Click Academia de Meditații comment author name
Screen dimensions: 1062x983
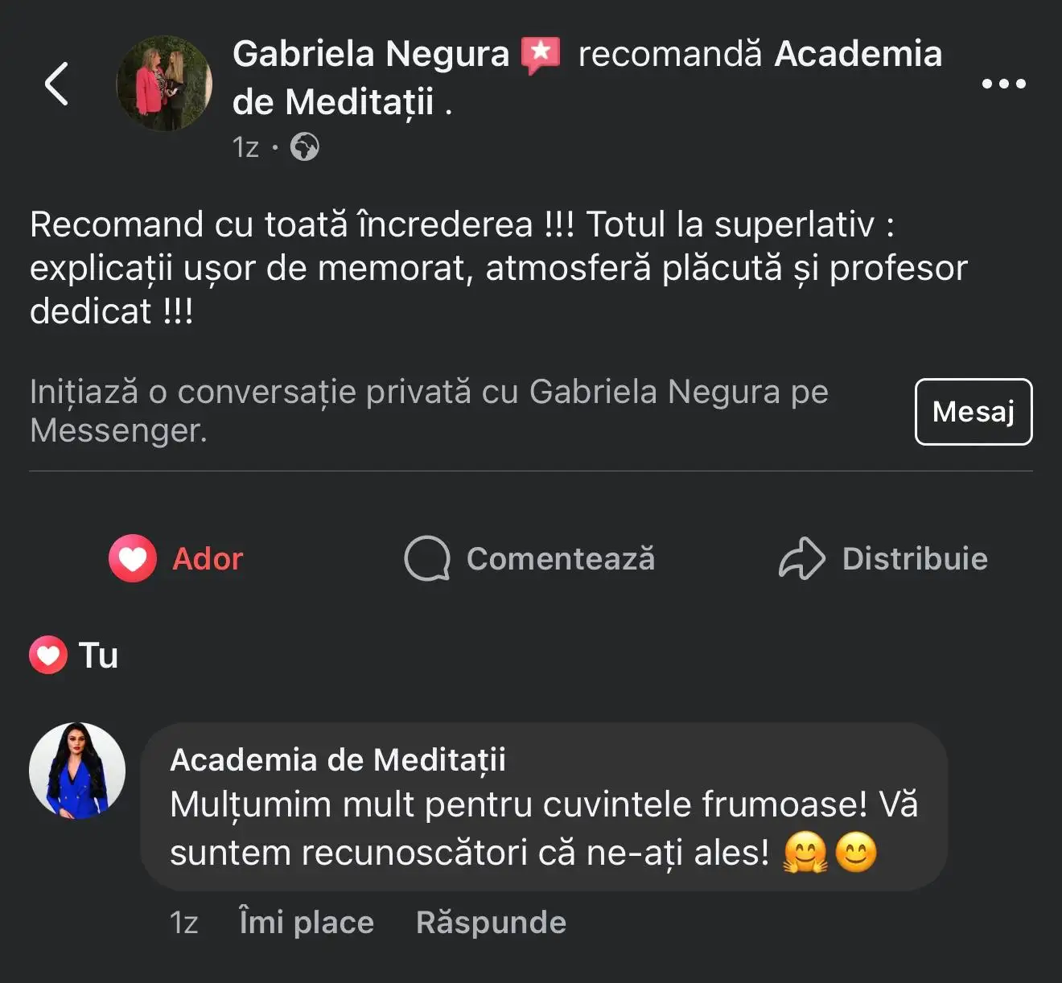tap(338, 759)
